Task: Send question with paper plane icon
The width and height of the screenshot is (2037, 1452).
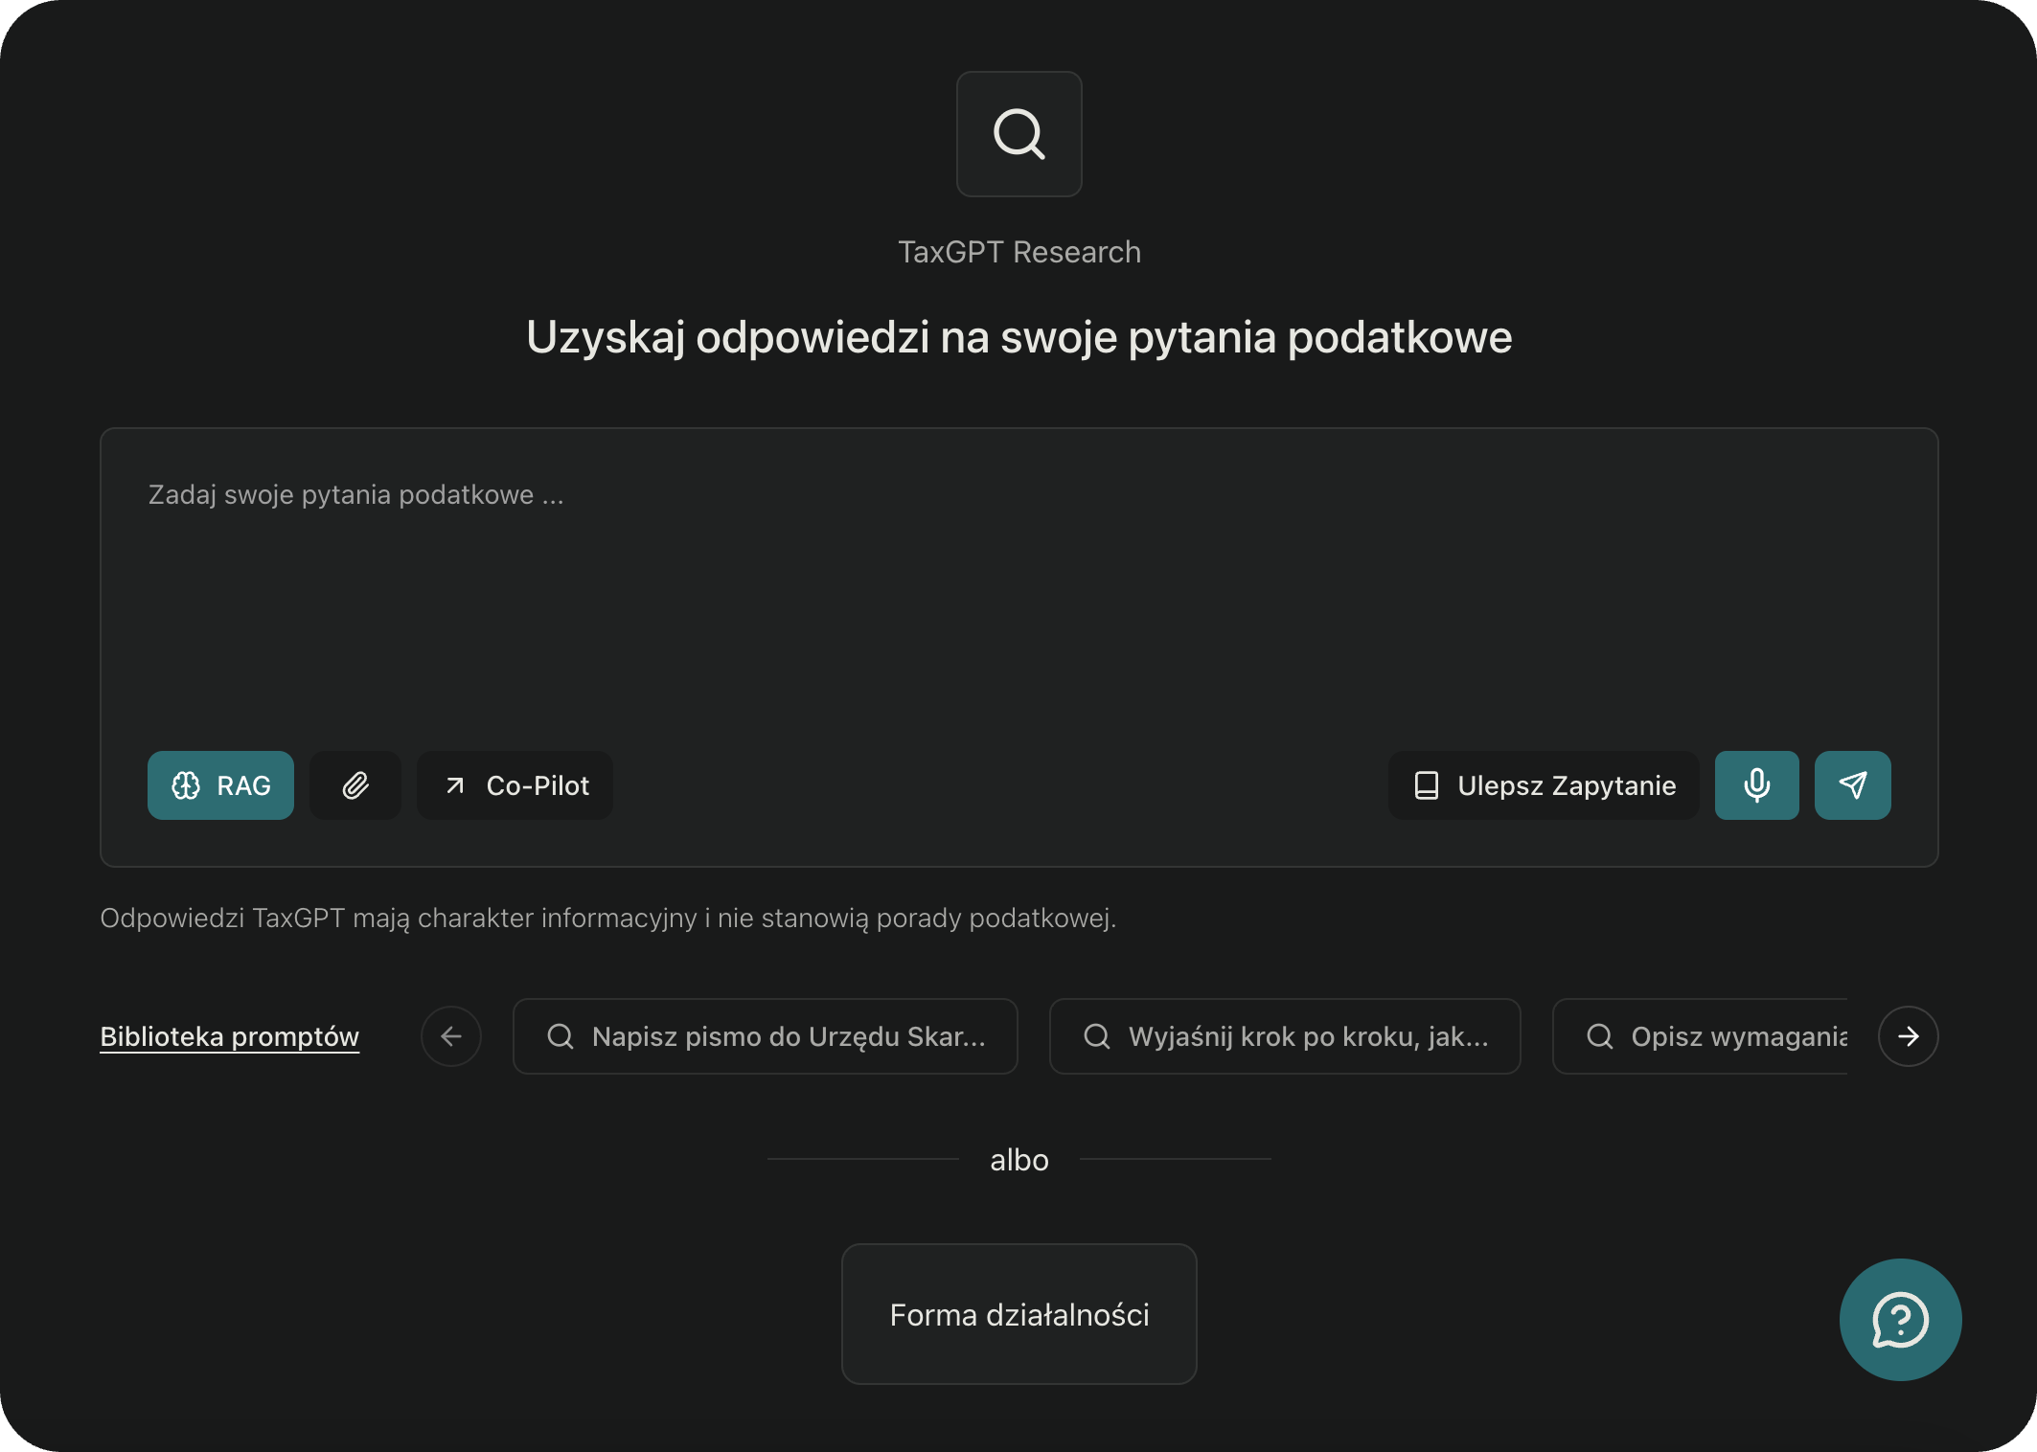Action: point(1852,785)
